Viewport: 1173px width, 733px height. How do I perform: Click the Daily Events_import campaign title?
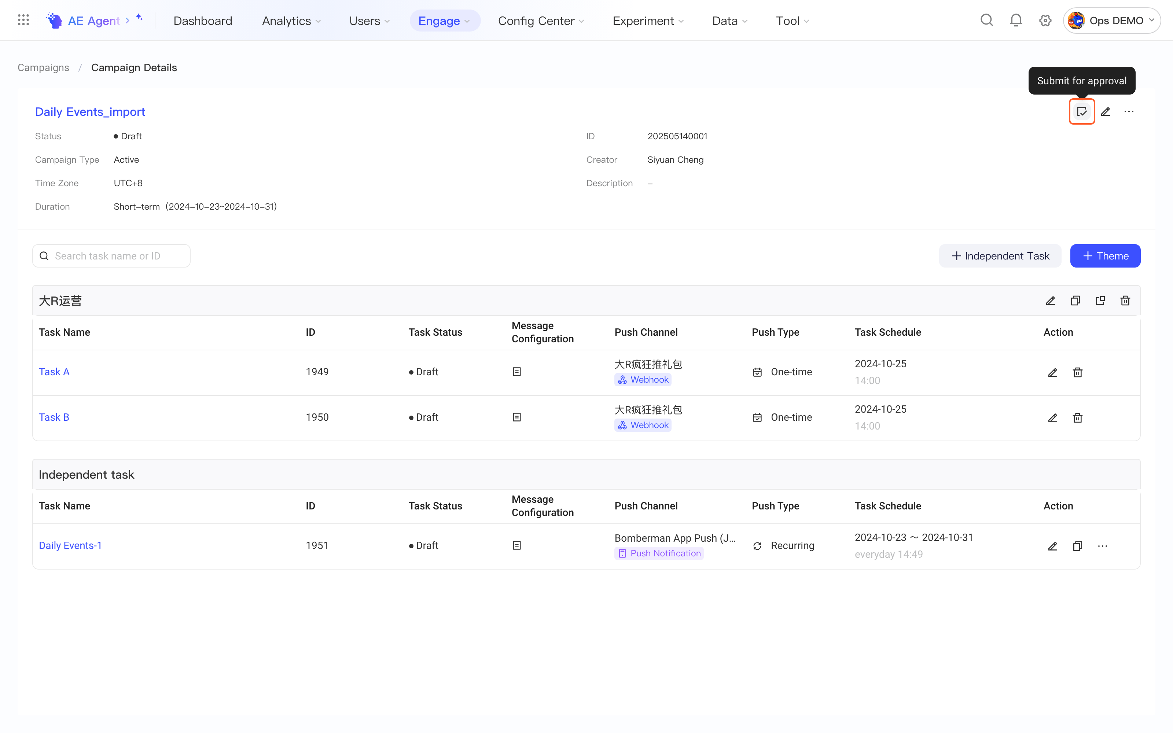(90, 112)
